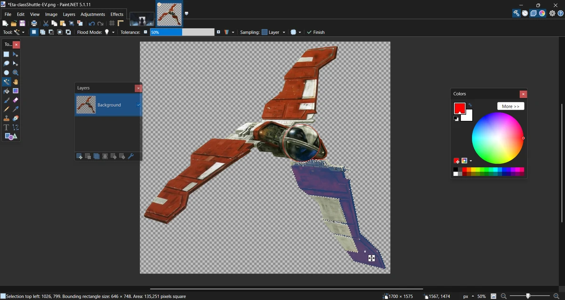Click the Open file icon
Viewport: 565px width, 300px height.
tap(14, 23)
